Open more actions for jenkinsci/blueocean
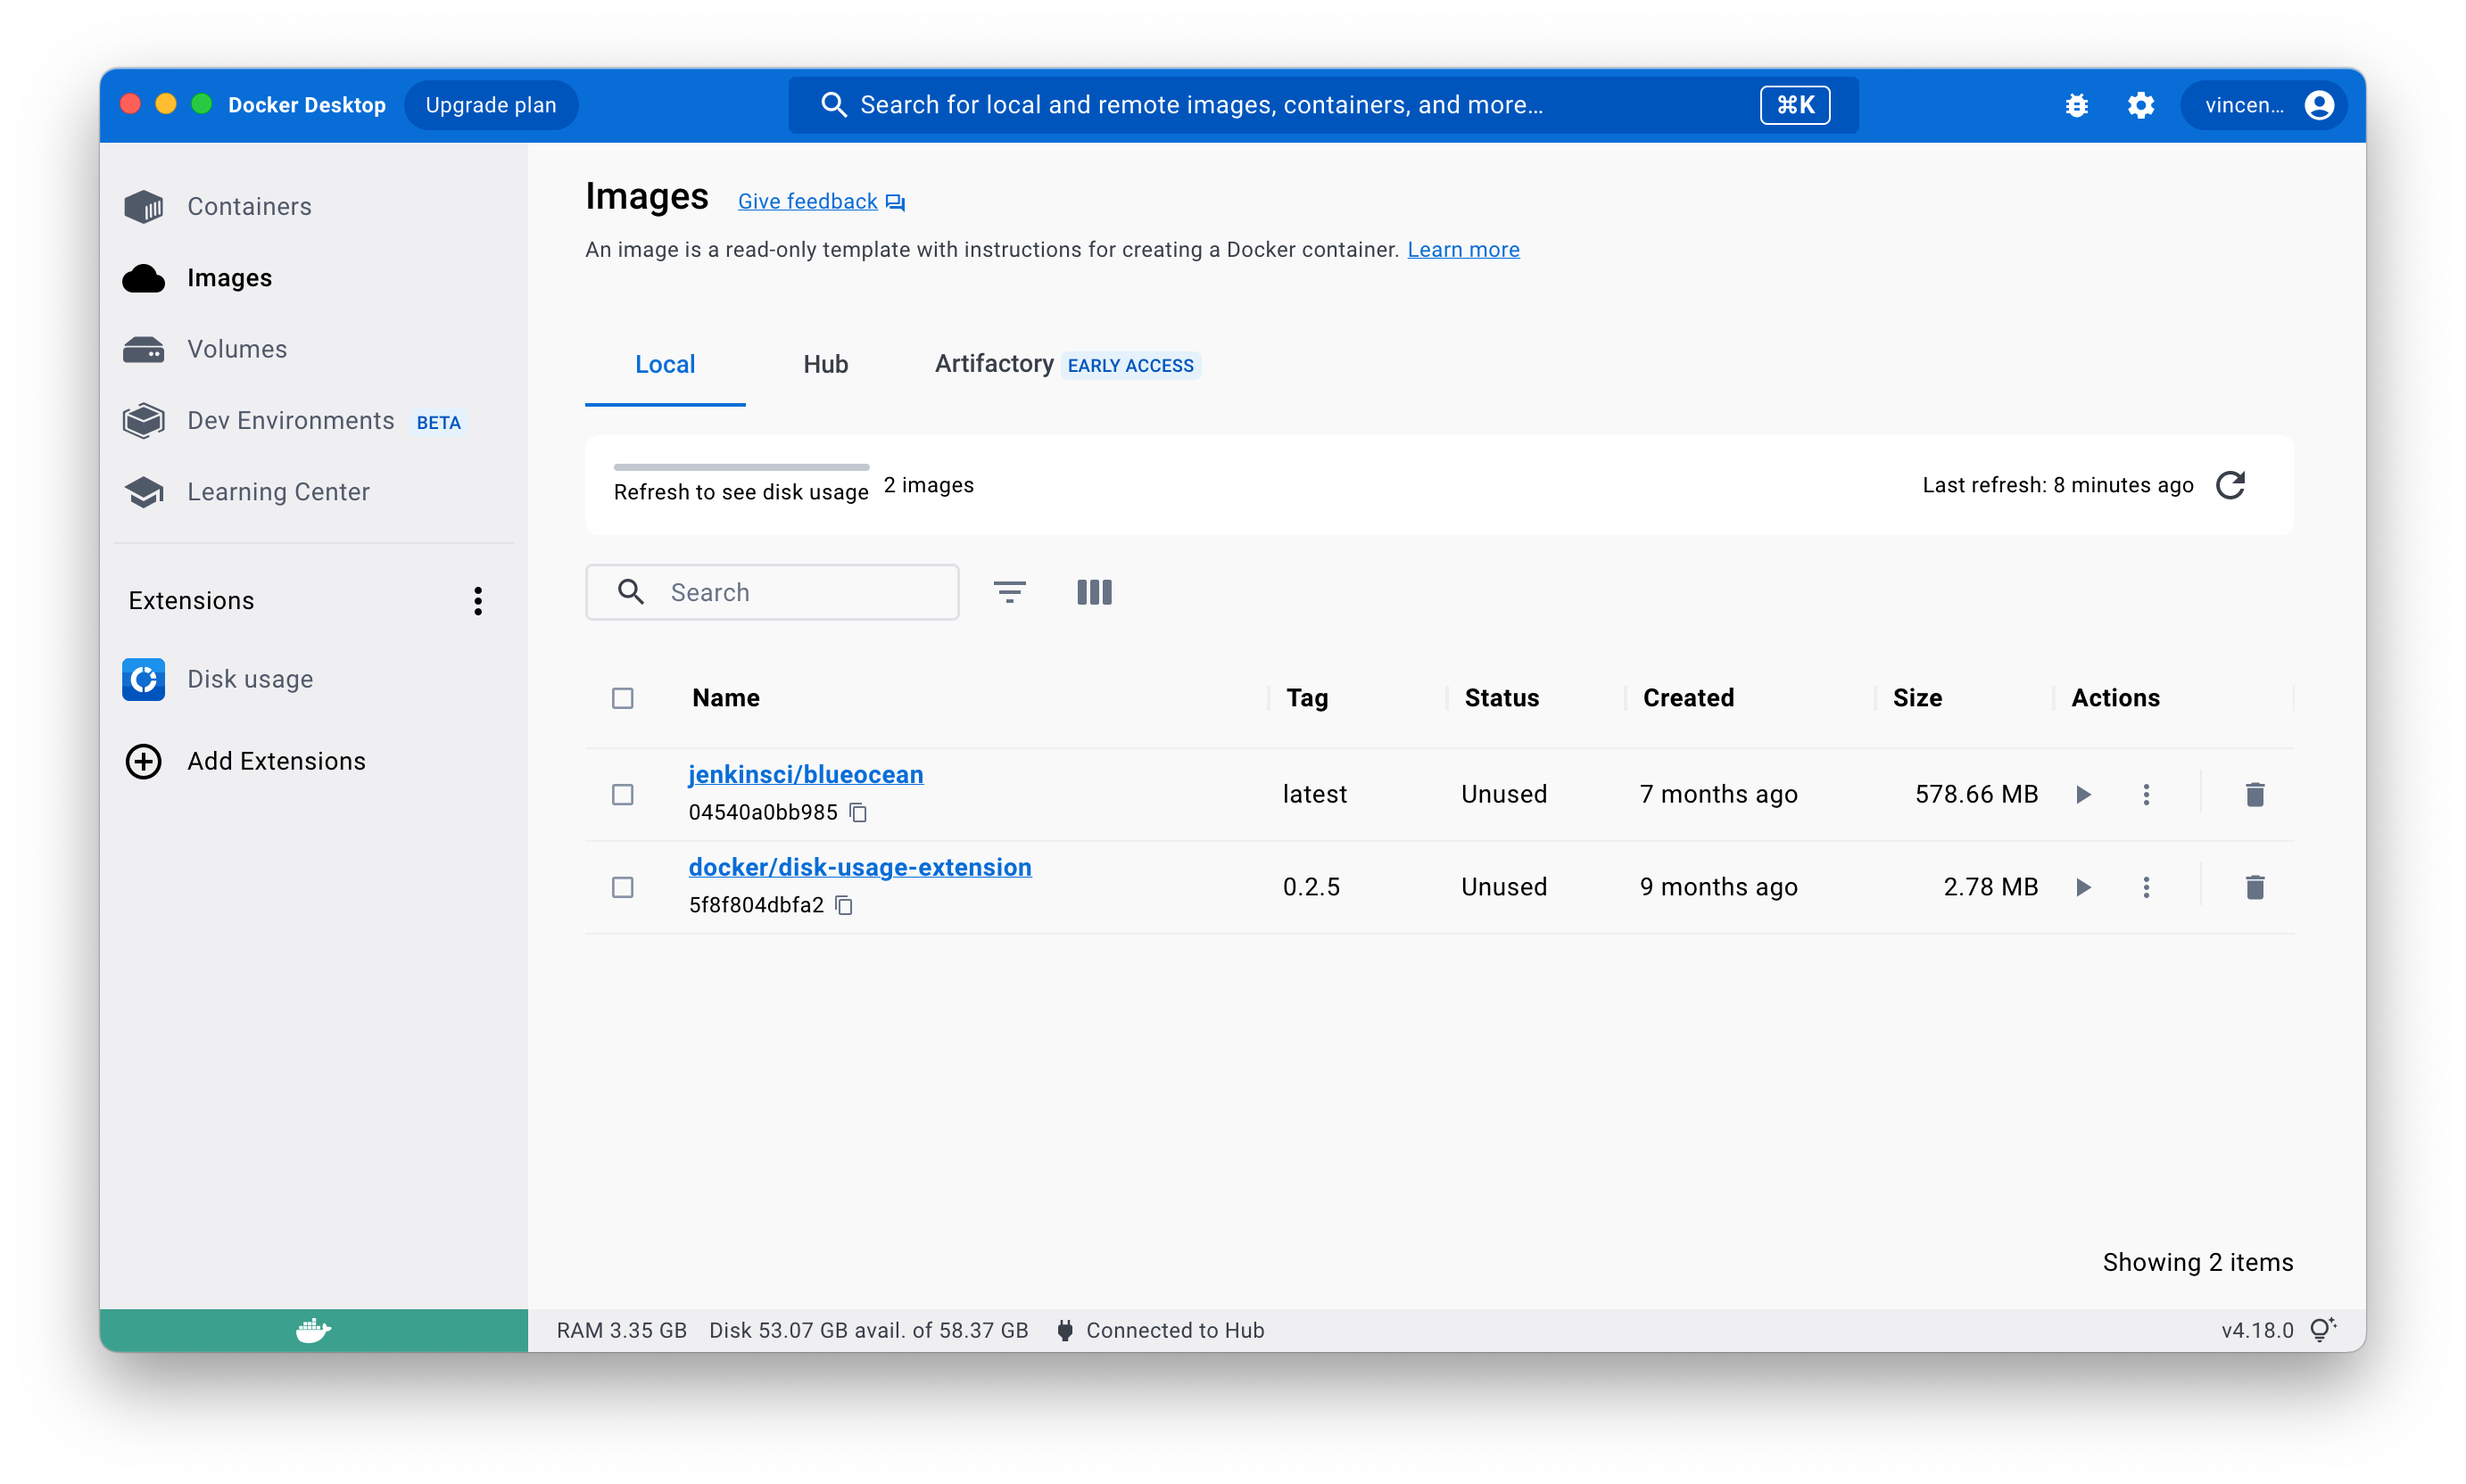Viewport: 2466px width, 1484px height. 2146,794
